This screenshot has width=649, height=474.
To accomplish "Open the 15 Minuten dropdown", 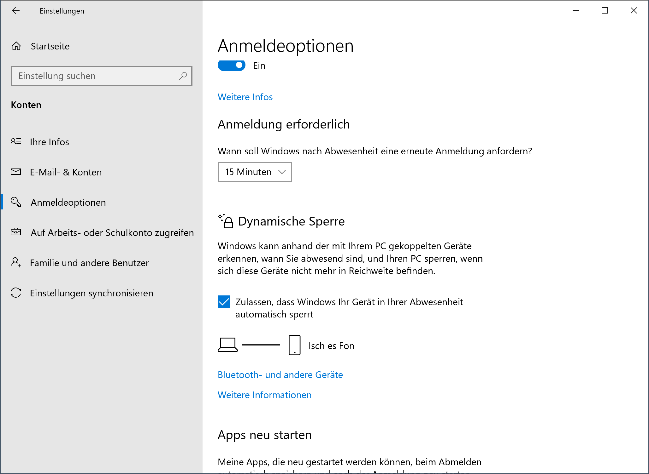I will click(x=255, y=172).
